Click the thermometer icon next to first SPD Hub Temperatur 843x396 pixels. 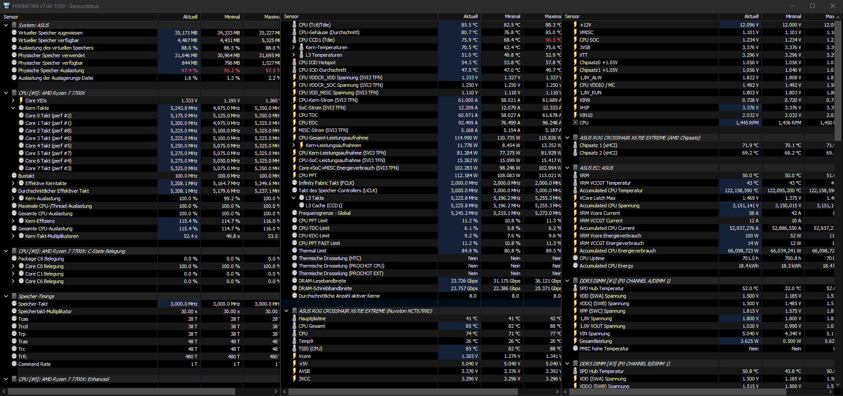pyautogui.click(x=575, y=288)
